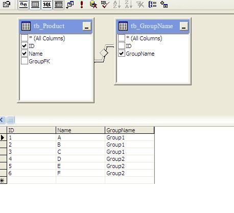This screenshot has width=234, height=213.
Task: Open the Change Type dropdown icon
Action: tap(70, 5)
